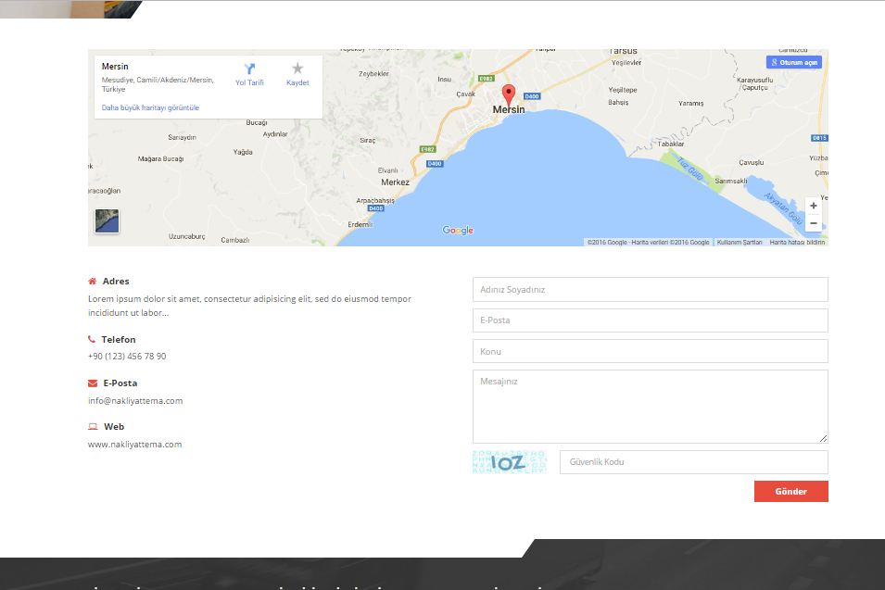Click the info@nakliyattema.com email text
The width and height of the screenshot is (885, 590).
coord(135,400)
